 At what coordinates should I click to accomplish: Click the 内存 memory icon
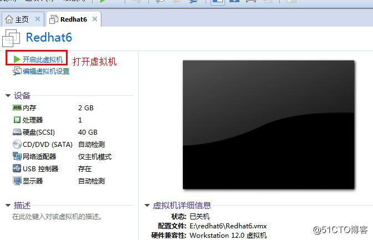pos(17,108)
